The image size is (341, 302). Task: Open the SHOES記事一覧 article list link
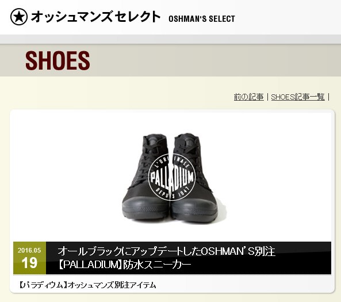coord(298,97)
